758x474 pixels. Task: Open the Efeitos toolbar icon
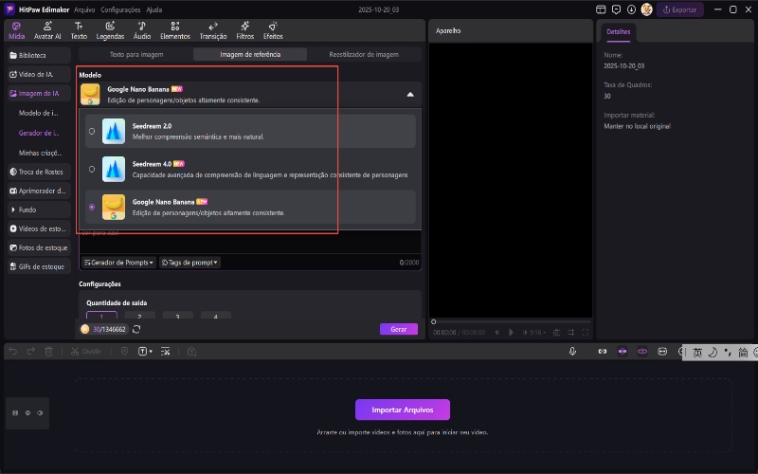tap(274, 29)
